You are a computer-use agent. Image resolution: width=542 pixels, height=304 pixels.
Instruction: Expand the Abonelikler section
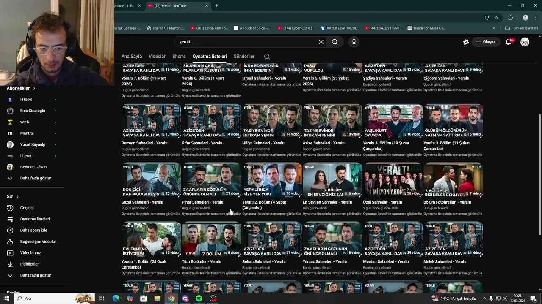pyautogui.click(x=21, y=88)
